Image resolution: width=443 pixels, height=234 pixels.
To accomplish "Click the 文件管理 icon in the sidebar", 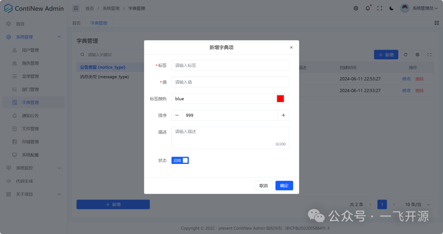I will [x=14, y=129].
